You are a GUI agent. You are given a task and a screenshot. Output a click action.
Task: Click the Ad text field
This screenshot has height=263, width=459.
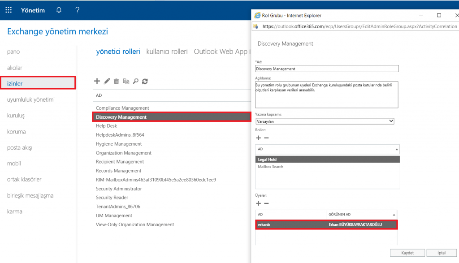pos(326,69)
